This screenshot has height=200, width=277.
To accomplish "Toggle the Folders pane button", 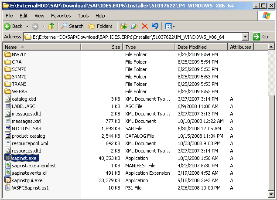I will [100, 26].
